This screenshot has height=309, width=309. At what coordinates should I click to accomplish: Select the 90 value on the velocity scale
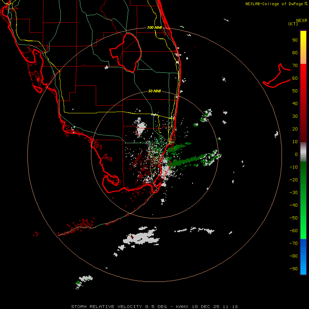(295, 40)
